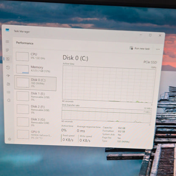Image resolution: width=176 pixels, height=176 pixels.
Task: Click Run new task button
Action: point(140,48)
